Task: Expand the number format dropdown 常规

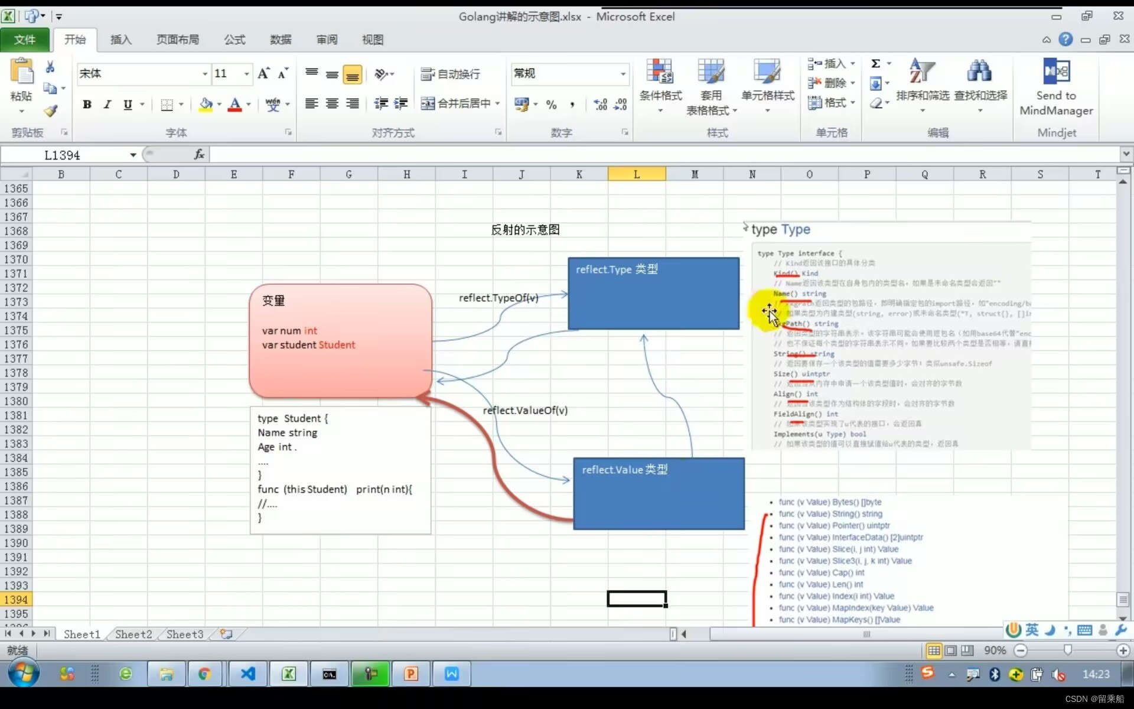Action: 622,73
